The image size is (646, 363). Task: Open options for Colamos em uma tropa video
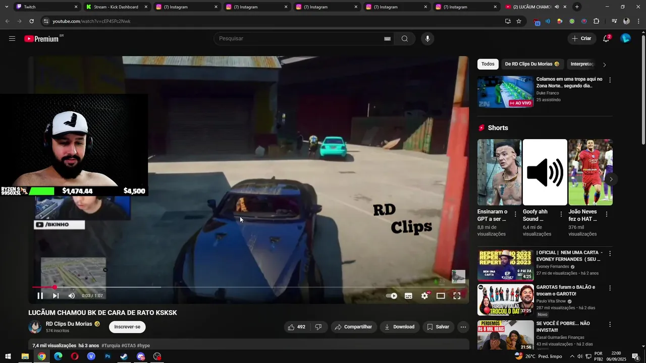click(x=610, y=80)
